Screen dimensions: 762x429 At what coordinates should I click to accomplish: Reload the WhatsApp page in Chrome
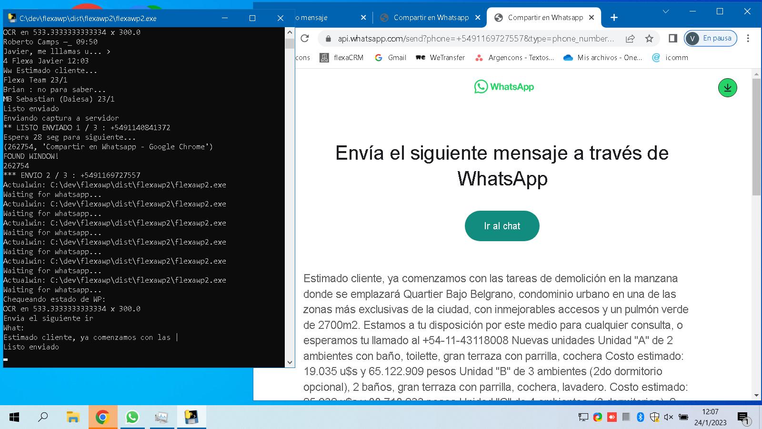pyautogui.click(x=305, y=38)
